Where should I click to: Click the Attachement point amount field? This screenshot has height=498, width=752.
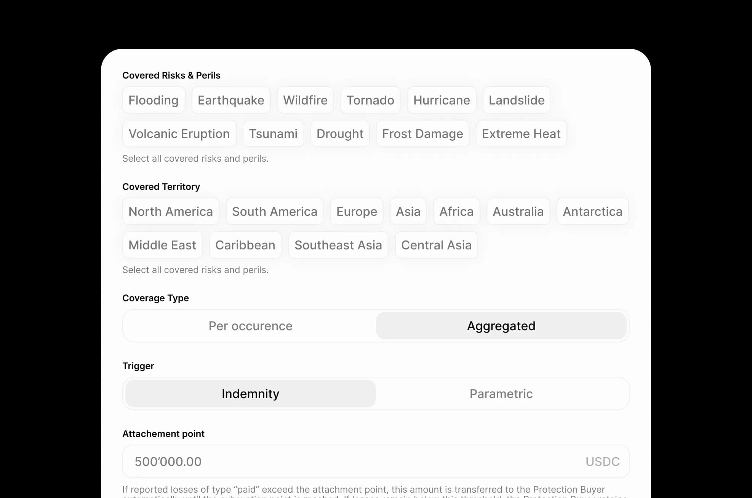(x=375, y=461)
